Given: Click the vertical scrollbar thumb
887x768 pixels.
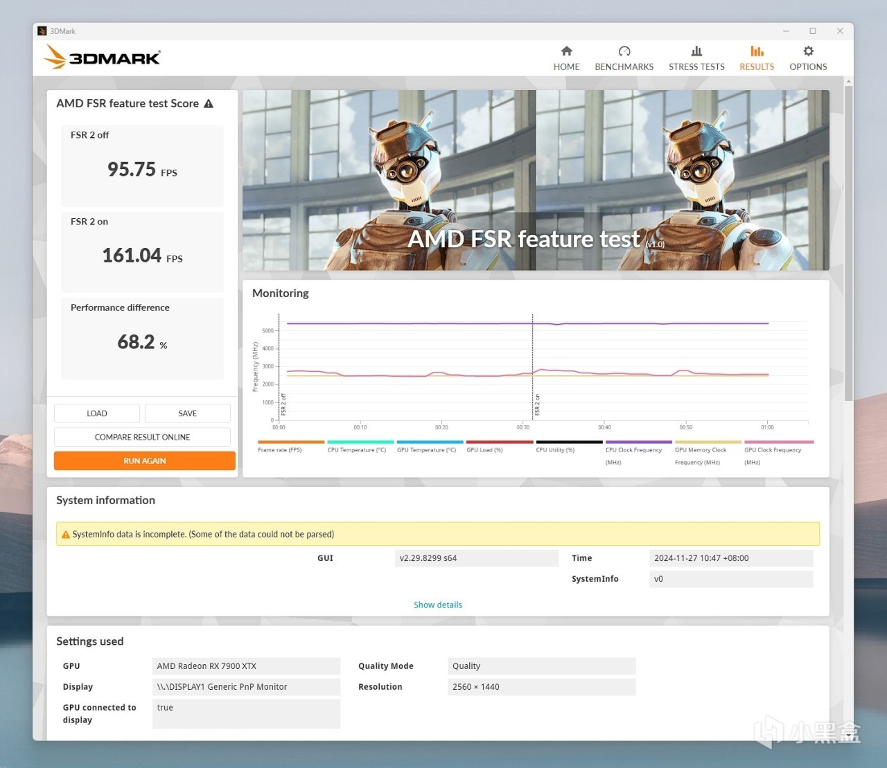Looking at the screenshot, I should [x=848, y=244].
